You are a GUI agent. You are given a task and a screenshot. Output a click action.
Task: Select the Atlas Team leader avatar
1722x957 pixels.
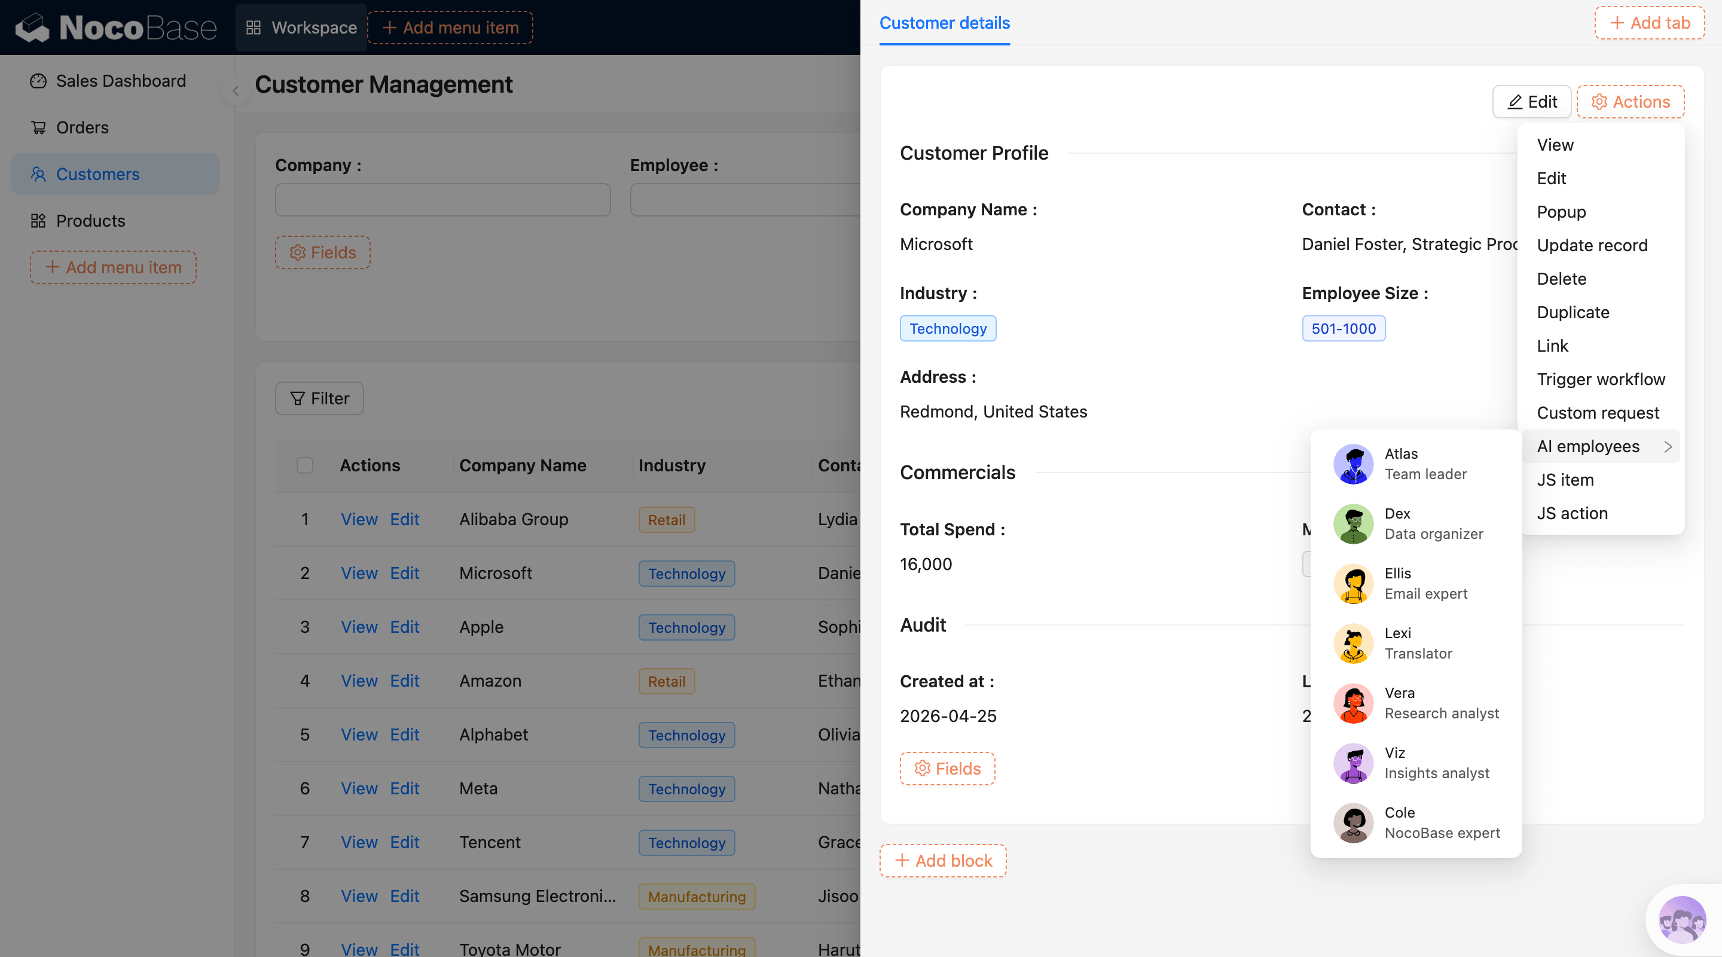[1353, 464]
